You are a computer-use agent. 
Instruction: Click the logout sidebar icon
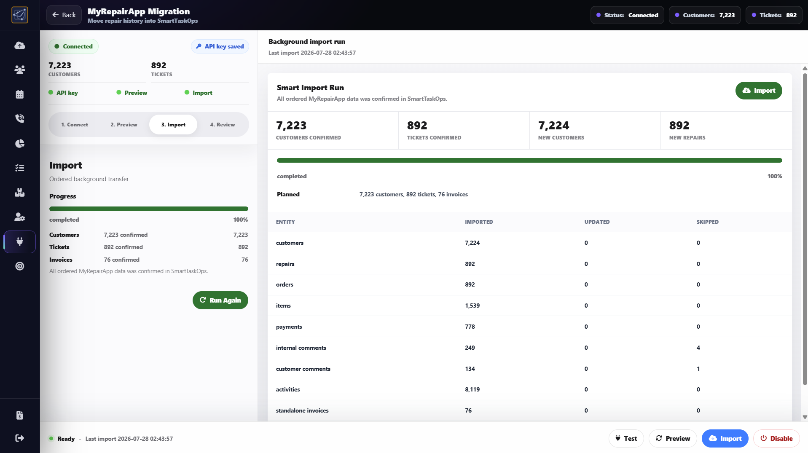pos(20,438)
